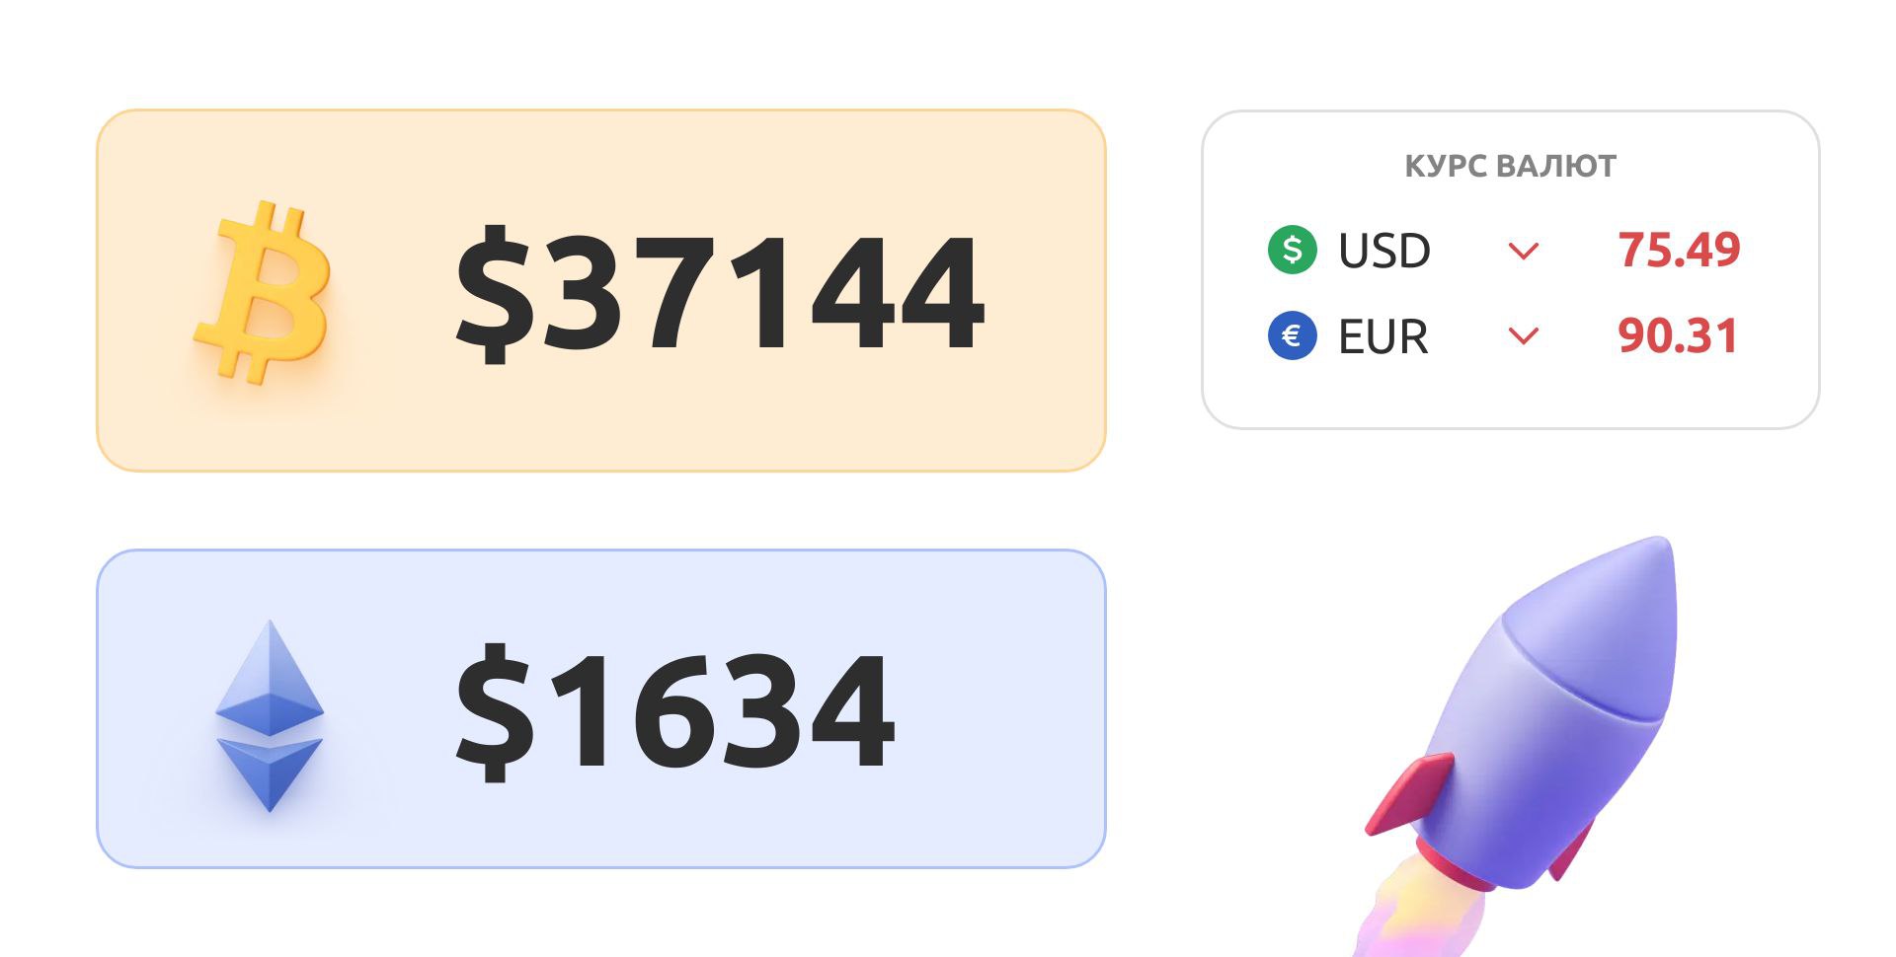Screen dimensions: 1896x957
Task: Click the EUR rate value 90.31
Action: [x=1677, y=335]
